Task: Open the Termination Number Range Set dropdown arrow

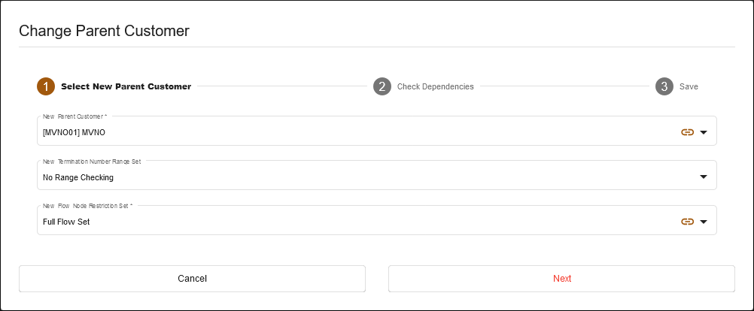Action: [x=704, y=177]
